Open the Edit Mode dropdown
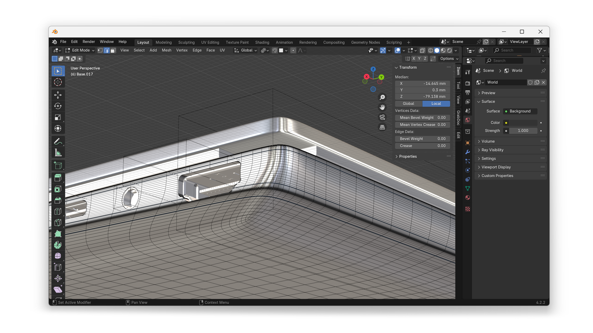Screen dimensions: 593x333 80,51
